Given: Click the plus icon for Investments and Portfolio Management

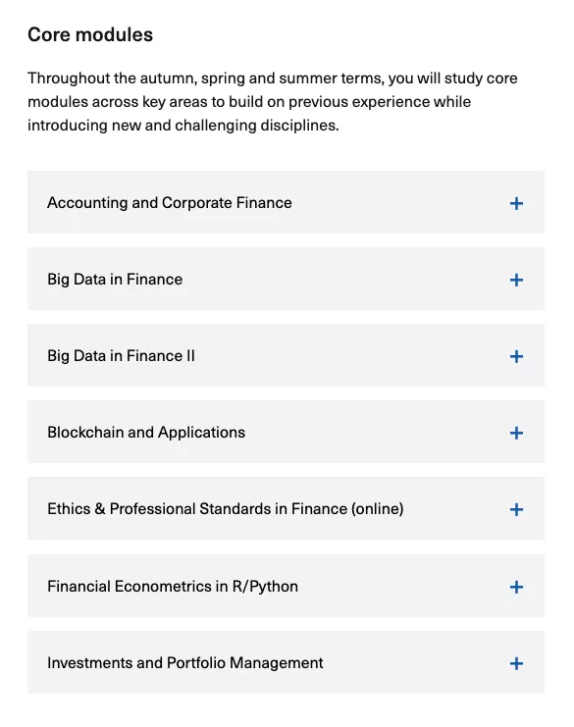Looking at the screenshot, I should tap(516, 663).
